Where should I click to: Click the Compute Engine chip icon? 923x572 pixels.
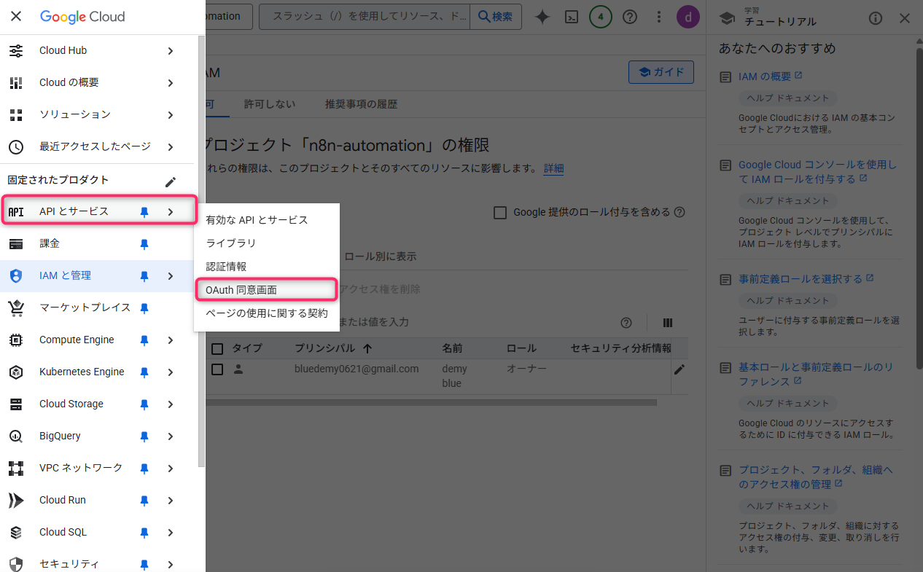[16, 340]
